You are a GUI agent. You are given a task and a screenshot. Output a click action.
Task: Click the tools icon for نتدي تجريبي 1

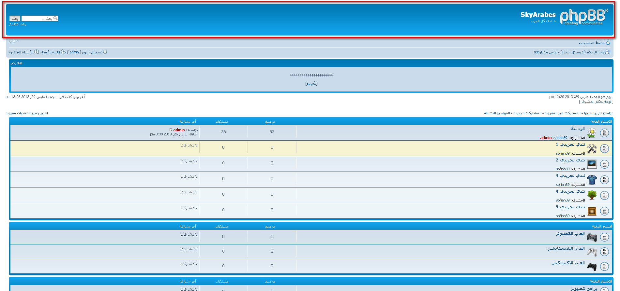592,148
